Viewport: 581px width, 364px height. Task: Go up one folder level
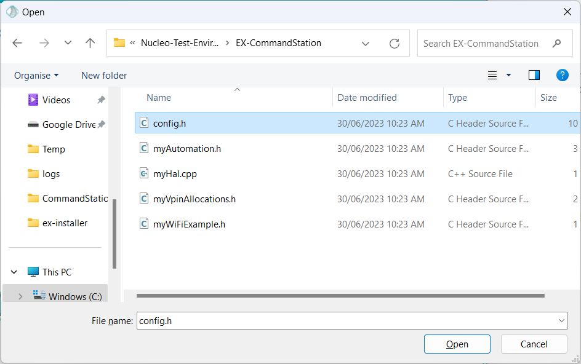[x=90, y=43]
